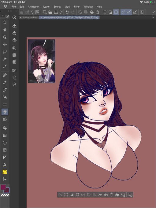Select the Pen tool
This screenshot has width=156, height=208.
tap(5, 75)
